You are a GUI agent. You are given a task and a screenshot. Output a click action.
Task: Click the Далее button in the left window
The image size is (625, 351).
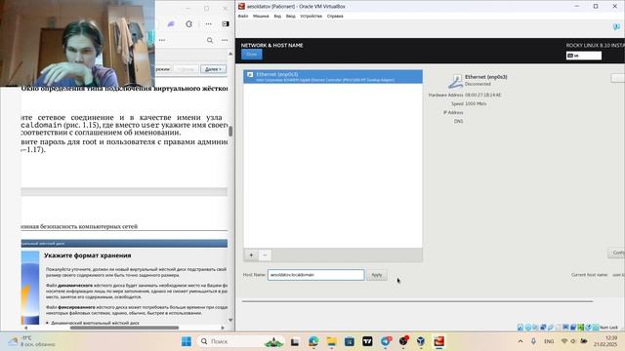[213, 69]
